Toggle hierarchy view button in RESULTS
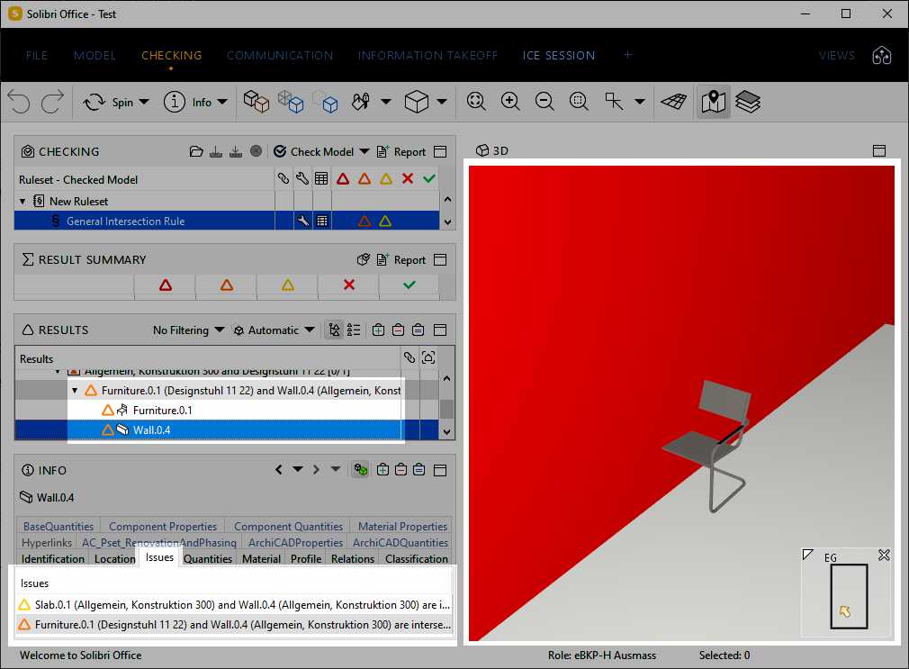Screen dimensions: 909x669 click(334, 330)
